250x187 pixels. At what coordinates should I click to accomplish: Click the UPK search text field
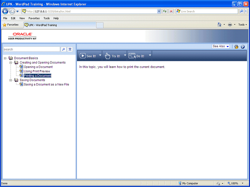pos(32,49)
